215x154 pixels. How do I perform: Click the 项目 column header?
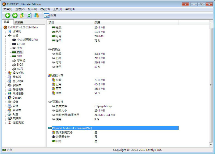coord(70,22)
